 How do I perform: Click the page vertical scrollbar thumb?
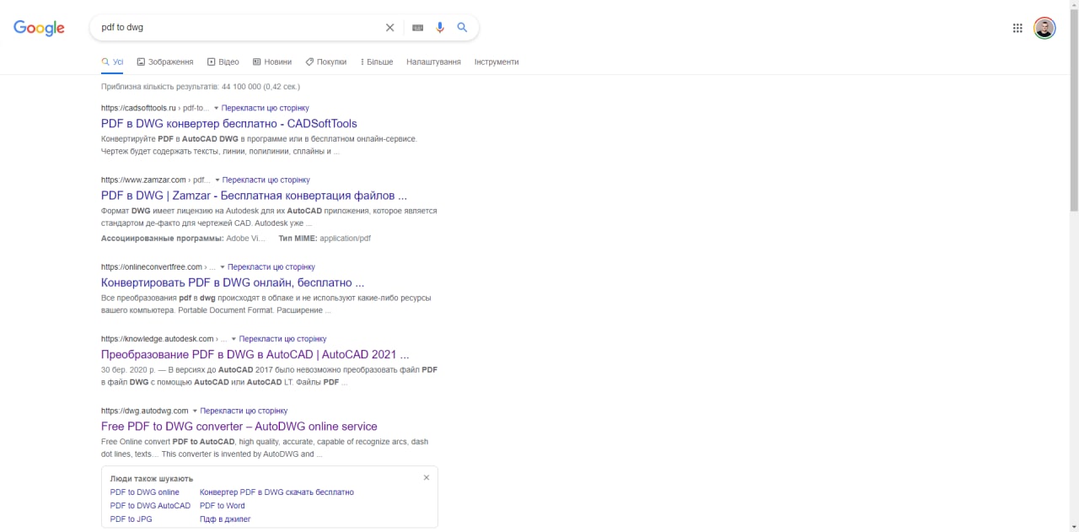click(1073, 110)
